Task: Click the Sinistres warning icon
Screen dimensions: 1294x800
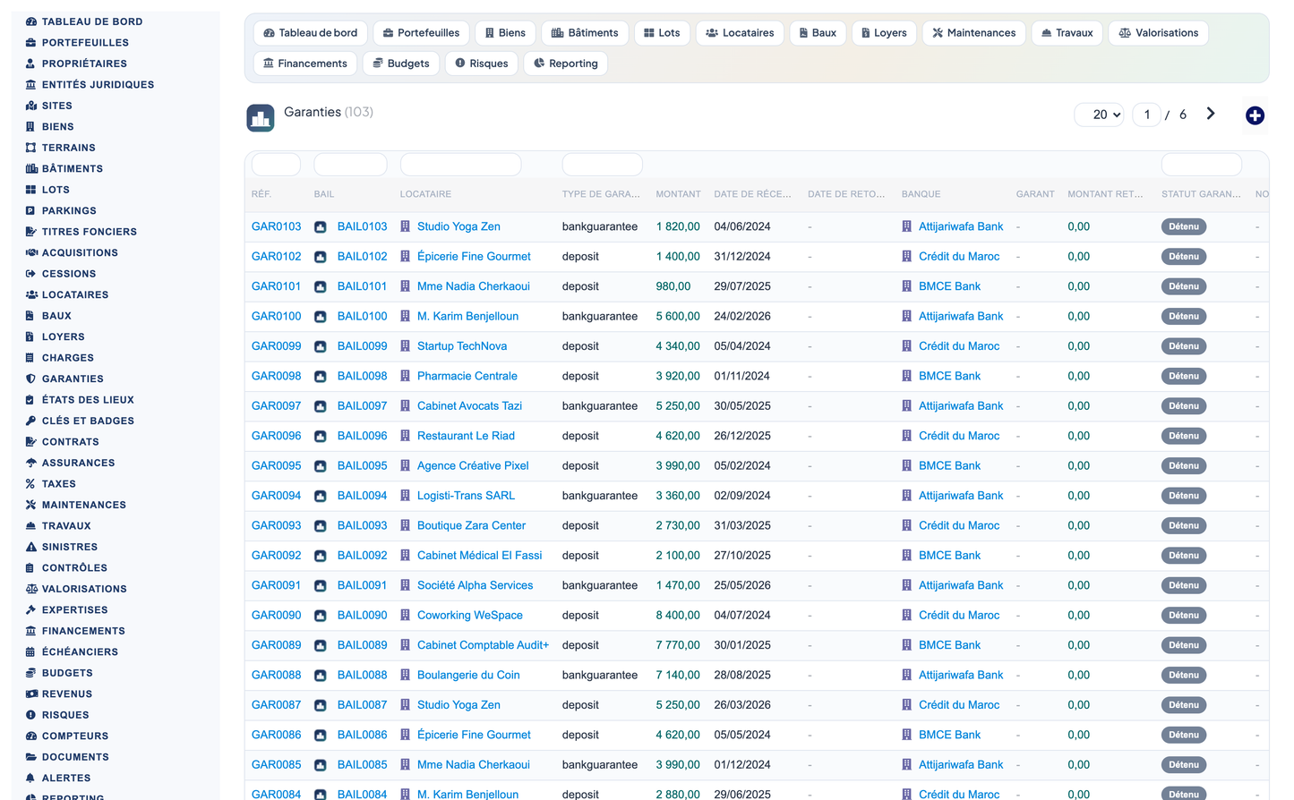Action: [x=31, y=547]
